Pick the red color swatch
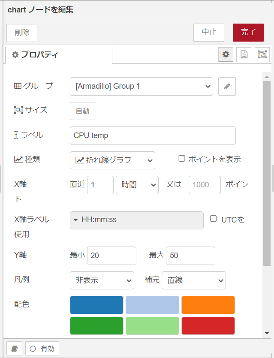This screenshot has height=358, width=274. 208,326
